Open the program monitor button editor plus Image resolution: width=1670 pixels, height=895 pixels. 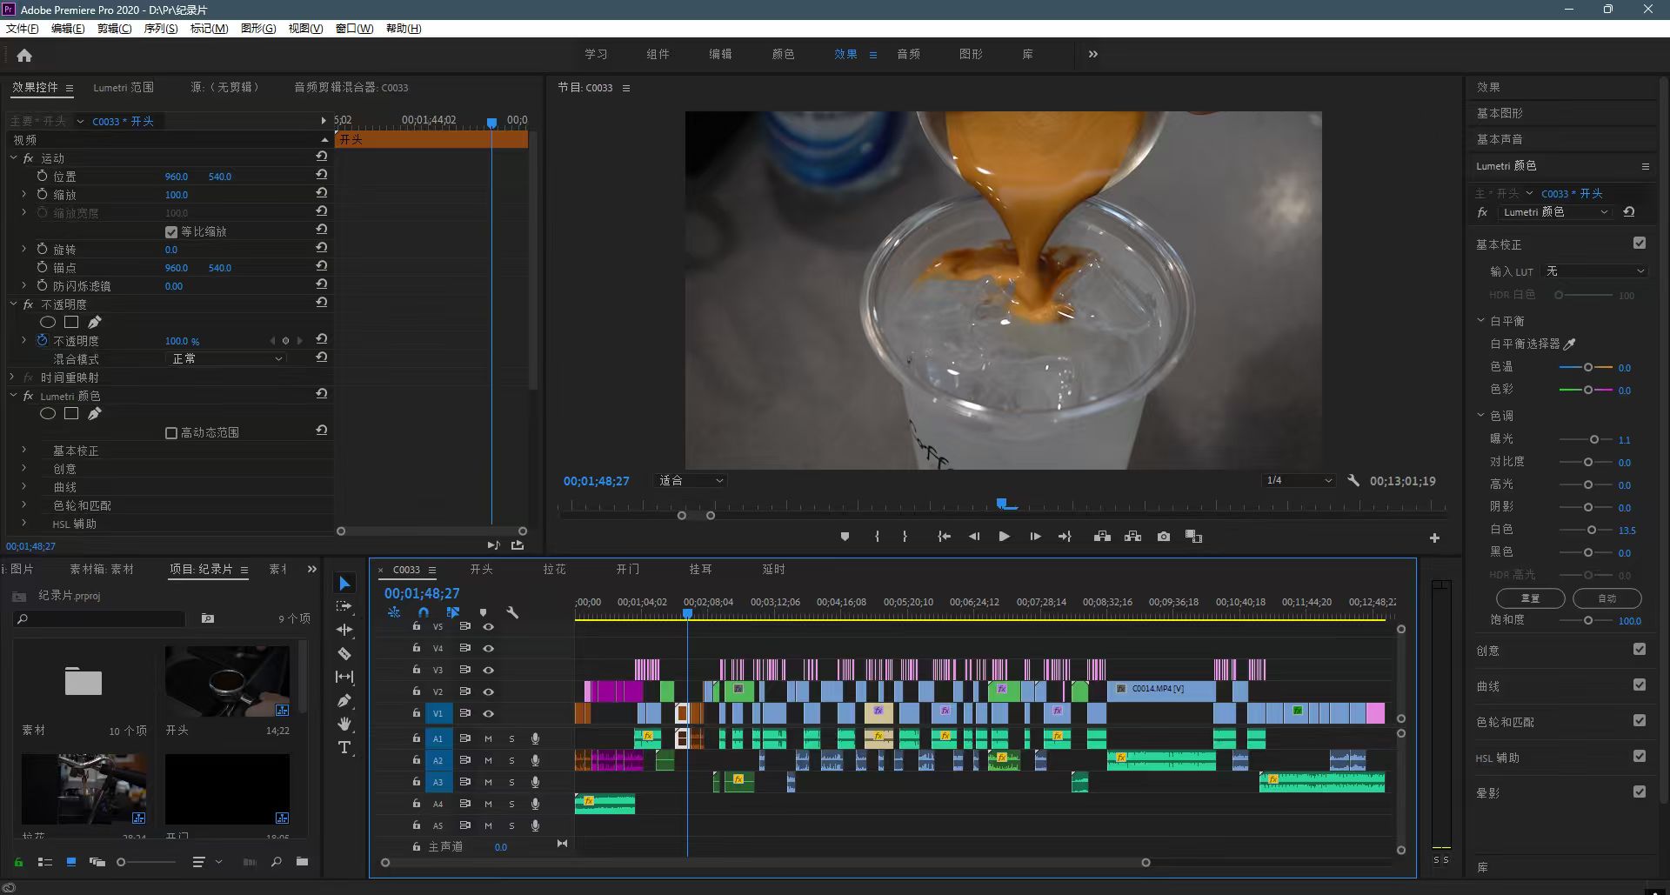click(x=1434, y=538)
